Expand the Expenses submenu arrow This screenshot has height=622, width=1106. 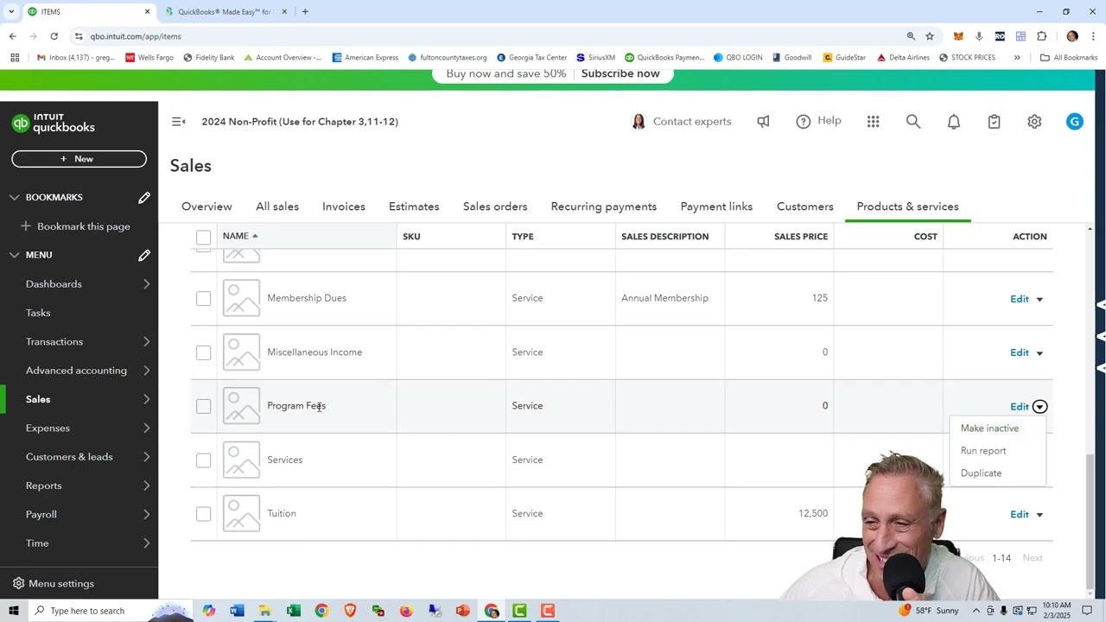(x=146, y=428)
